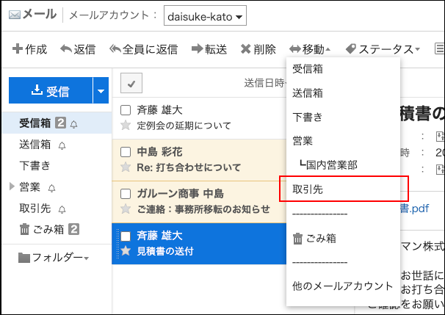Viewport: 445px width, 315px height.
Task: Open the .pdf attachment link
Action: click(415, 209)
